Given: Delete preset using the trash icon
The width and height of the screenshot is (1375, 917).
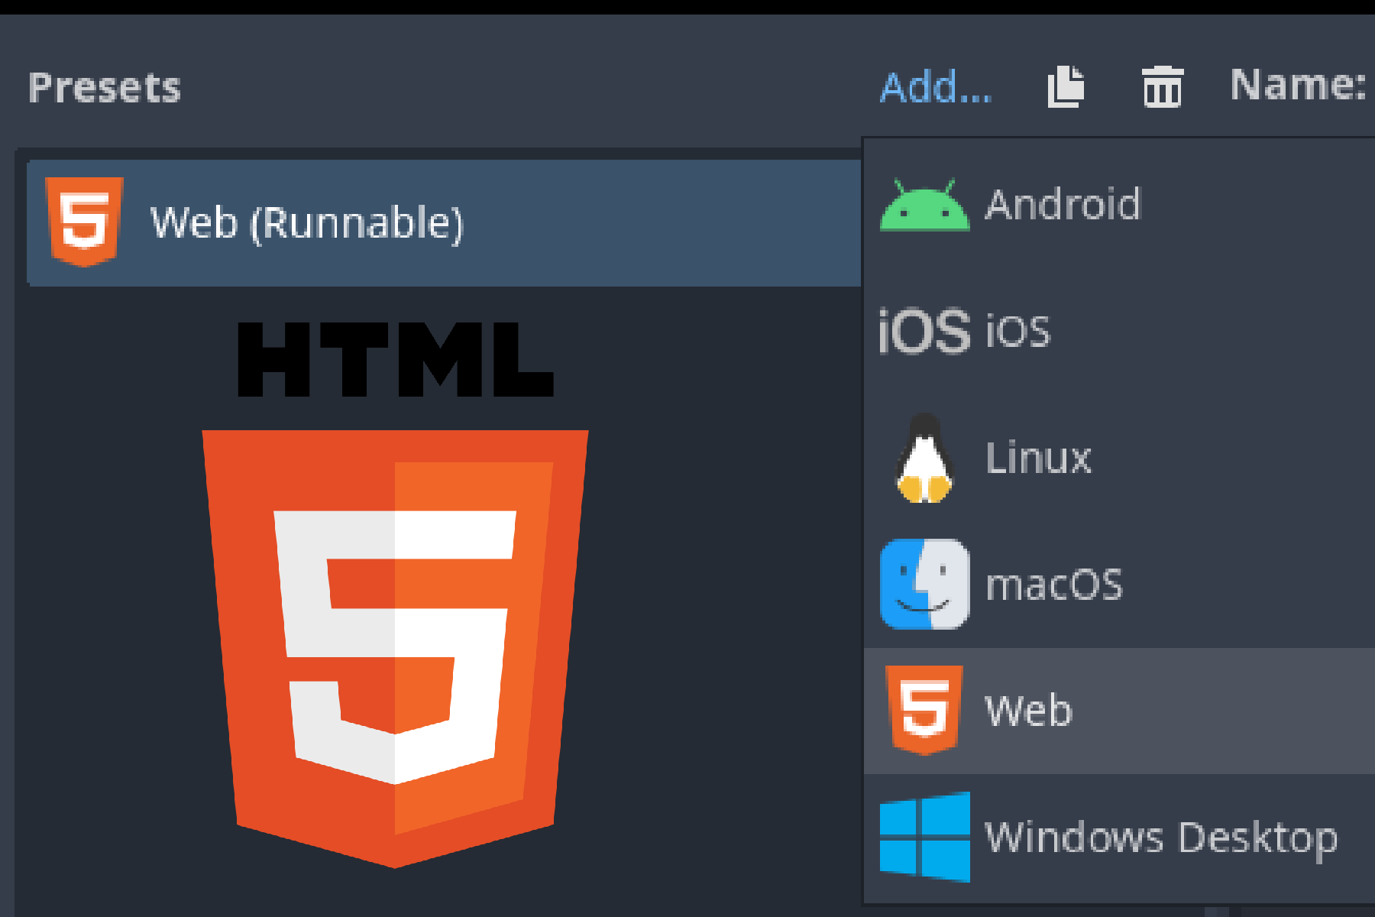Looking at the screenshot, I should coord(1162,87).
